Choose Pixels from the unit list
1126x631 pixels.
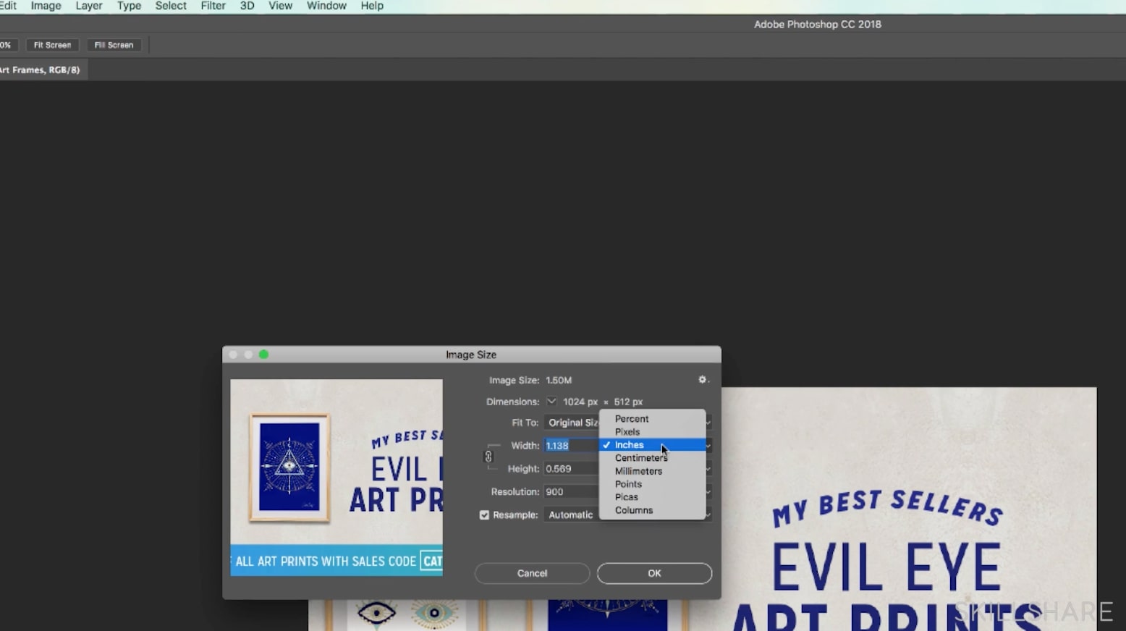(627, 432)
